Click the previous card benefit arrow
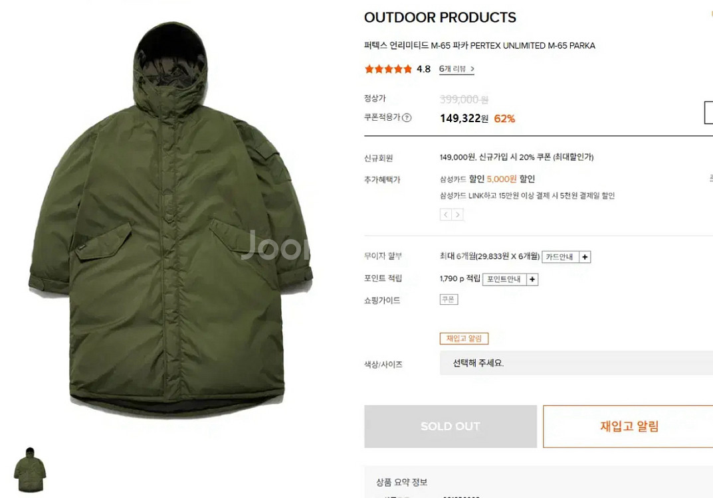 point(446,214)
